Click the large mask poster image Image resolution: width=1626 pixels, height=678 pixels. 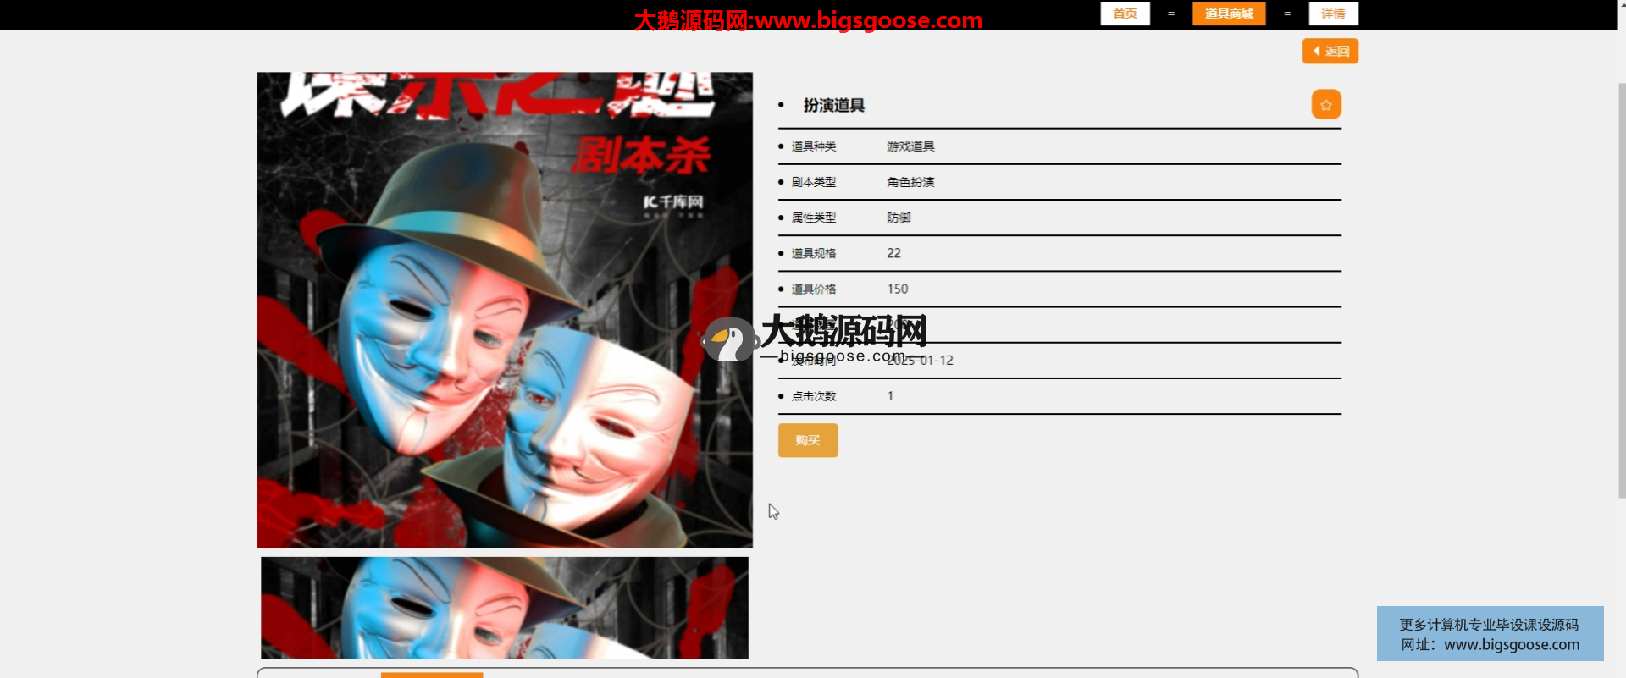tap(505, 310)
